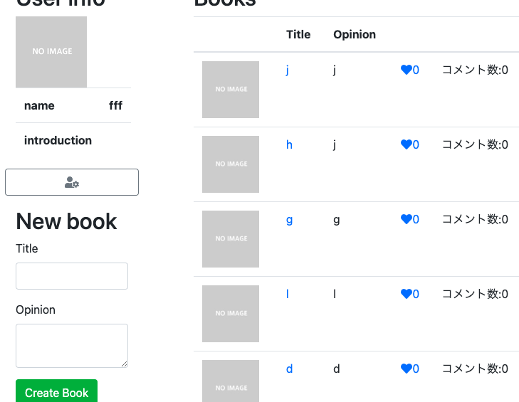Image resolution: width=519 pixels, height=402 pixels.
Task: Click the user edit settings icon button
Action: [x=72, y=182]
